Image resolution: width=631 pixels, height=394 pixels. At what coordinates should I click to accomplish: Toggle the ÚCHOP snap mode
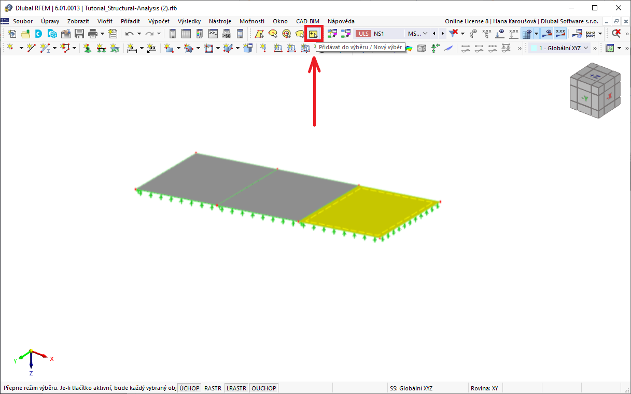tap(189, 388)
